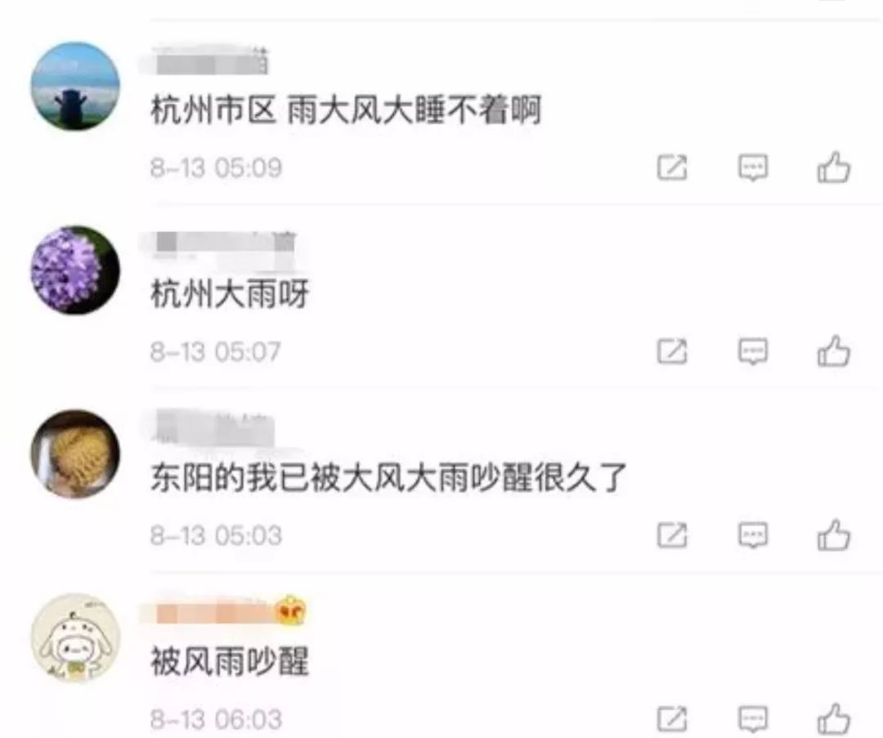Image resolution: width=883 pixels, height=738 pixels.
Task: Reply to the 东阳 comment at 05:03
Action: (x=753, y=535)
